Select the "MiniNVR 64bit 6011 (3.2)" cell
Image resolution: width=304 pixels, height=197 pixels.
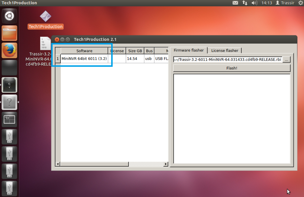[x=84, y=59]
